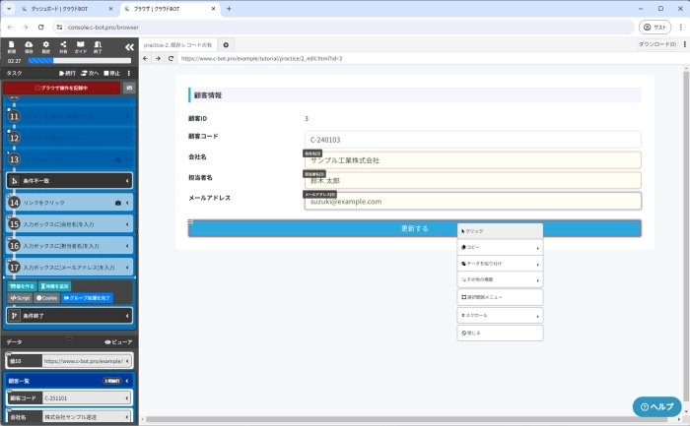The height and width of the screenshot is (426, 690).
Task: Expand the スクロール submenu arrow
Action: pos(537,316)
